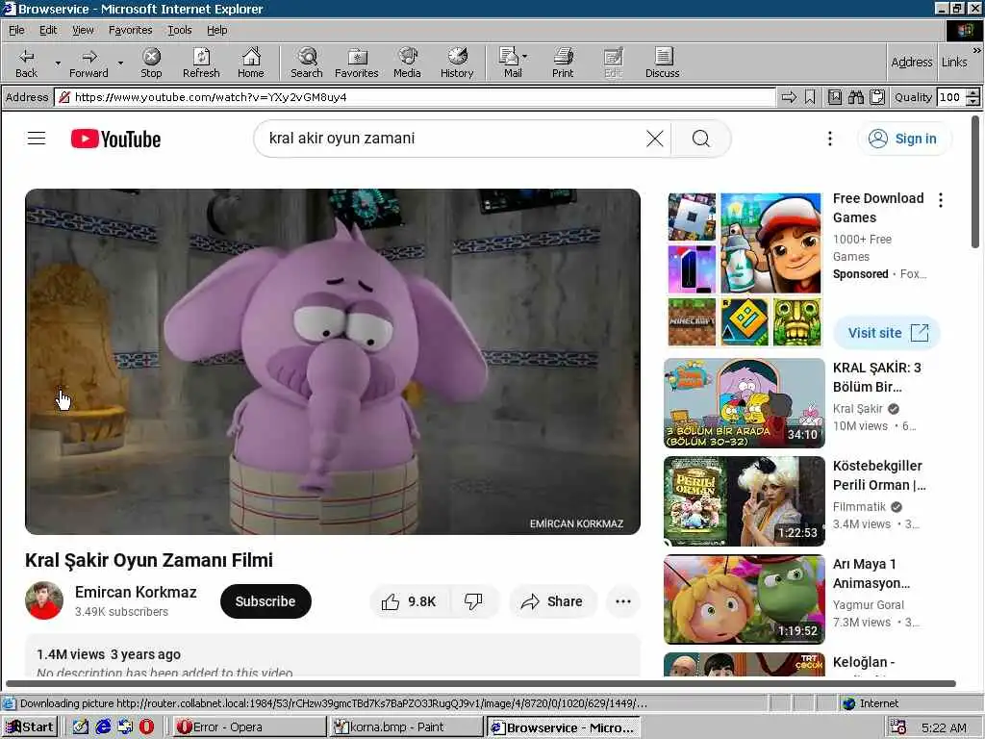Open Free Download Games ad options menu
The height and width of the screenshot is (739, 985).
(x=941, y=200)
